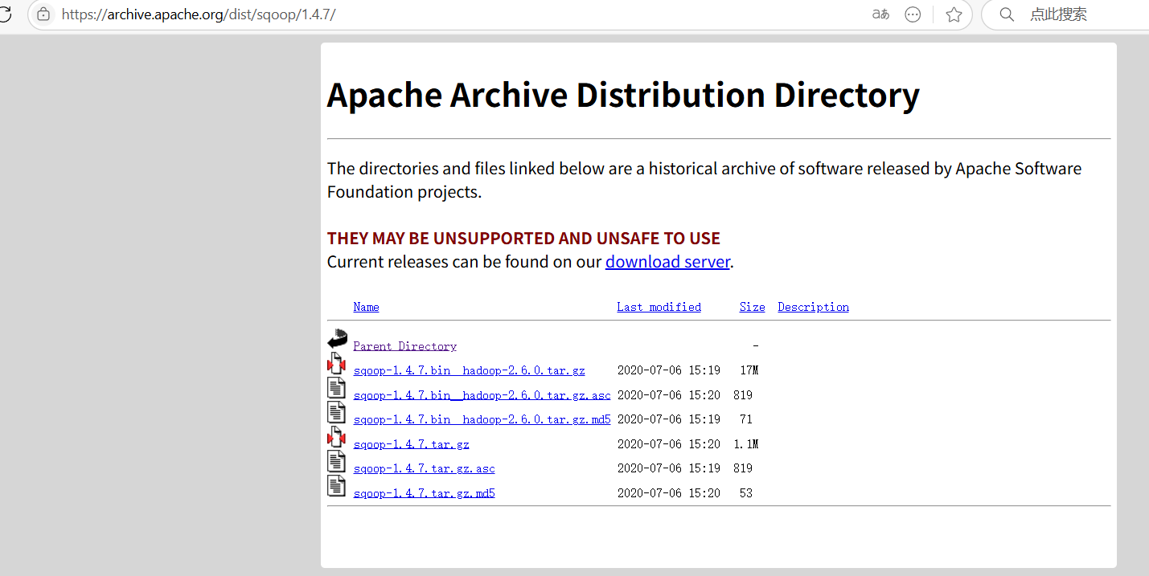Image resolution: width=1149 pixels, height=576 pixels.
Task: Click the Apache Archive Distribution Directory heading
Action: click(x=623, y=96)
